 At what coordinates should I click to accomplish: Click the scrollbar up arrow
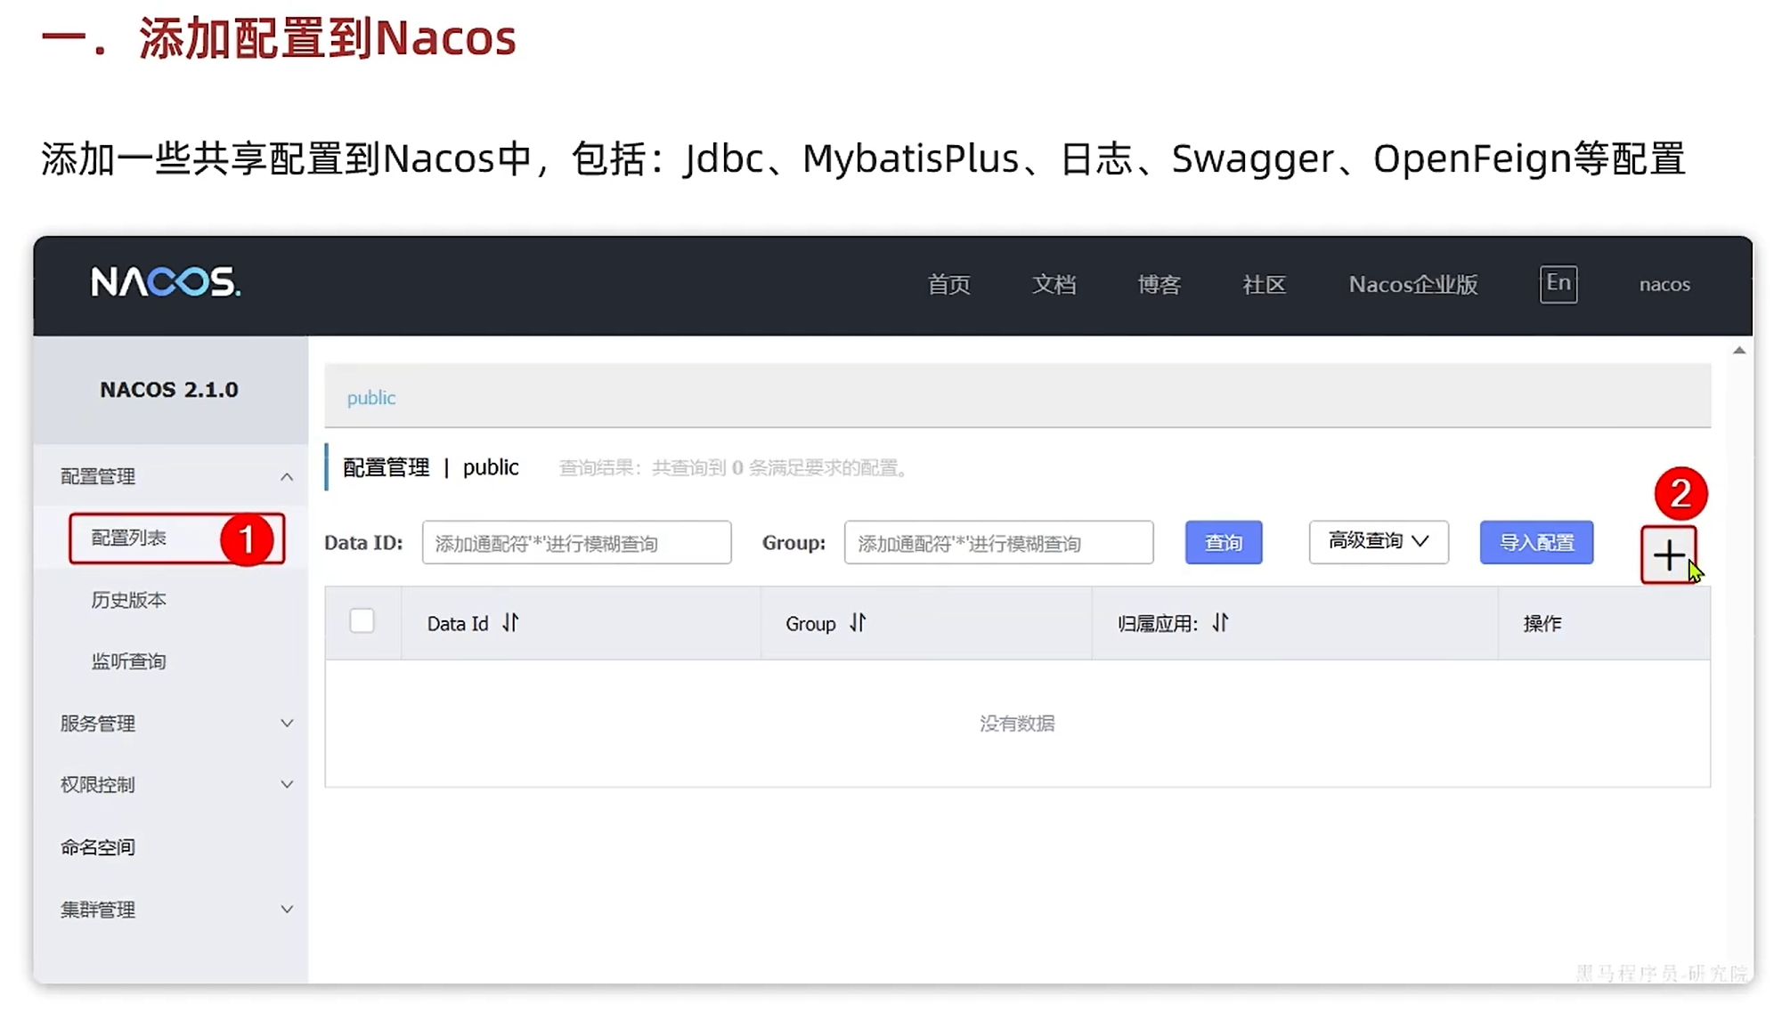[1738, 351]
